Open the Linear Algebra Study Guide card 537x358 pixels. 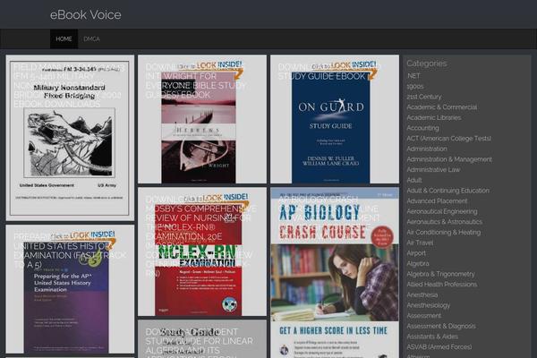click(x=202, y=339)
